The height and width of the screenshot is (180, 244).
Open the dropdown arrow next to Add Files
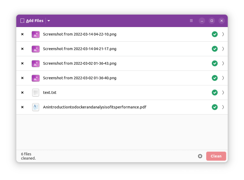[49, 21]
